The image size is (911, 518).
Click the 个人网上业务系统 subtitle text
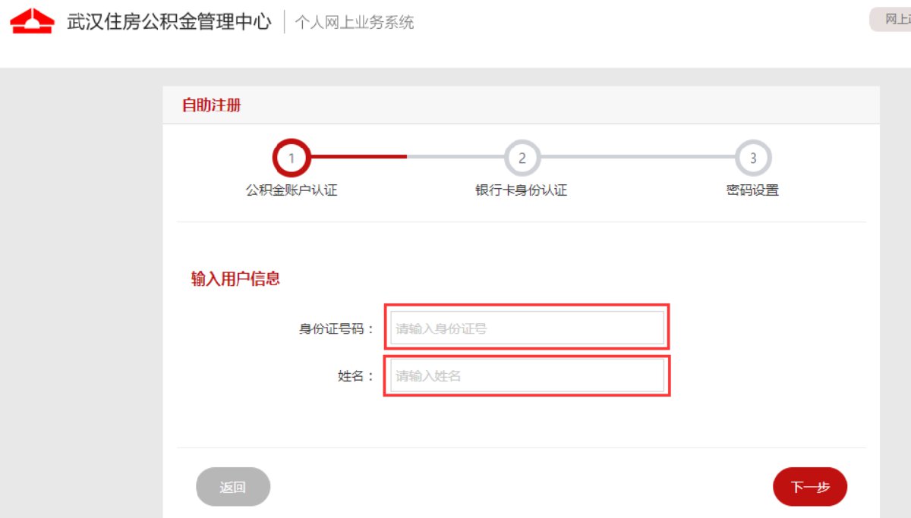[x=355, y=22]
